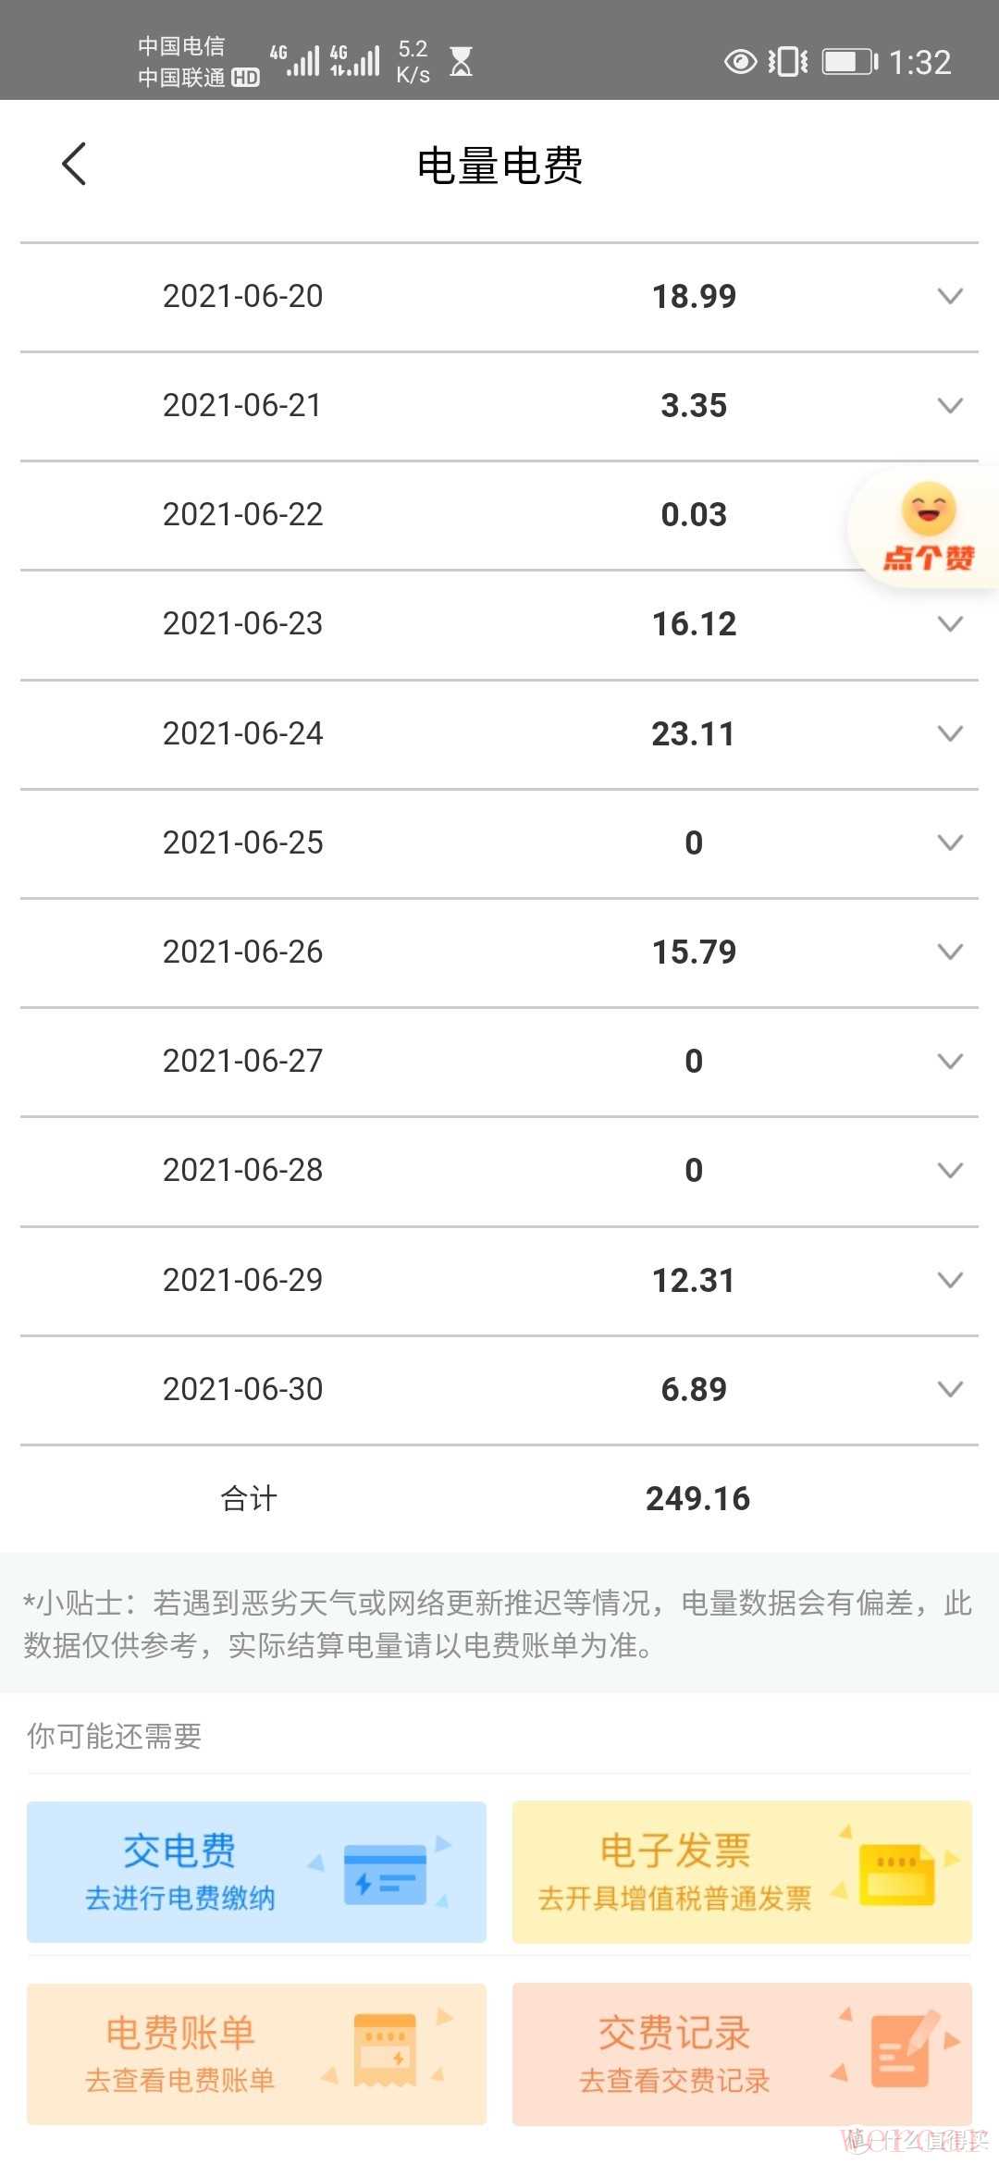Tap the orange bill receipt icon
The image size is (999, 2164).
[x=385, y=2051]
